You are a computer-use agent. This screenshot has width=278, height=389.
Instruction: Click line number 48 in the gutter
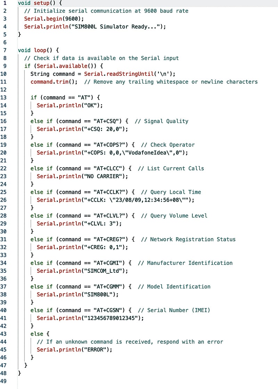[3, 373]
